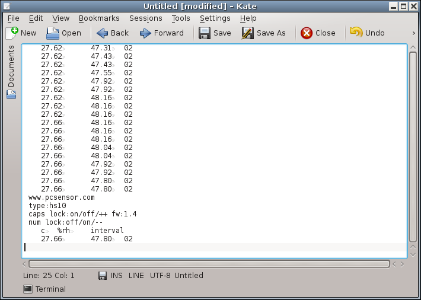Viewport: 421px width, 300px height.
Task: Open the Tools menu
Action: [181, 18]
